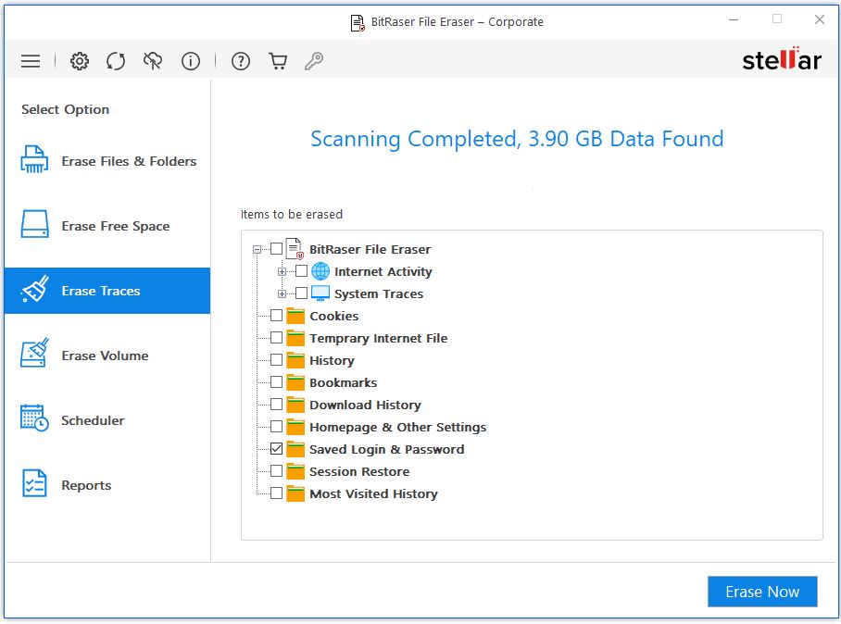Screen dimensions: 841x624
Task: Click the brush icon for Erase Traces
Action: pos(35,289)
